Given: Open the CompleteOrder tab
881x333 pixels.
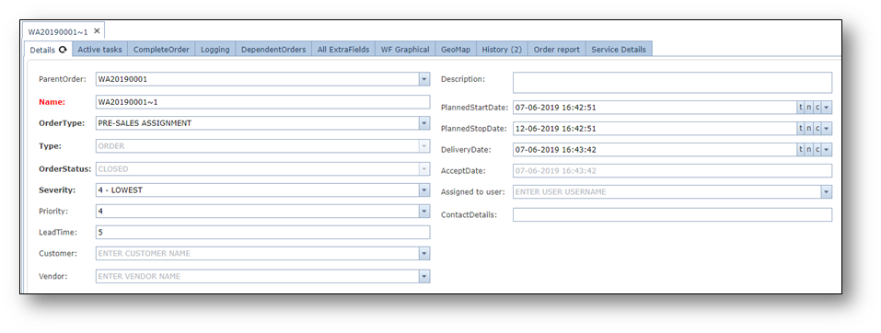Looking at the screenshot, I should click(x=162, y=50).
